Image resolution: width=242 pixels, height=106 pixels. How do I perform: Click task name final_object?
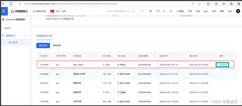pos(78,65)
